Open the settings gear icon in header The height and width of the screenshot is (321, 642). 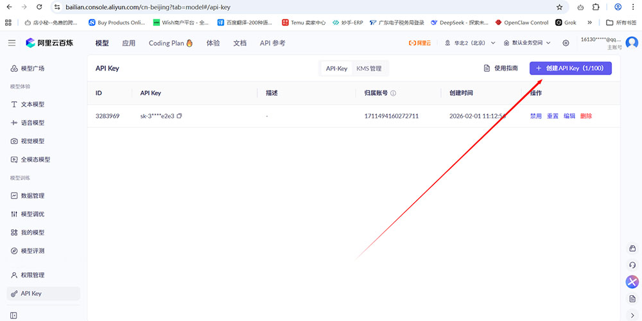566,43
